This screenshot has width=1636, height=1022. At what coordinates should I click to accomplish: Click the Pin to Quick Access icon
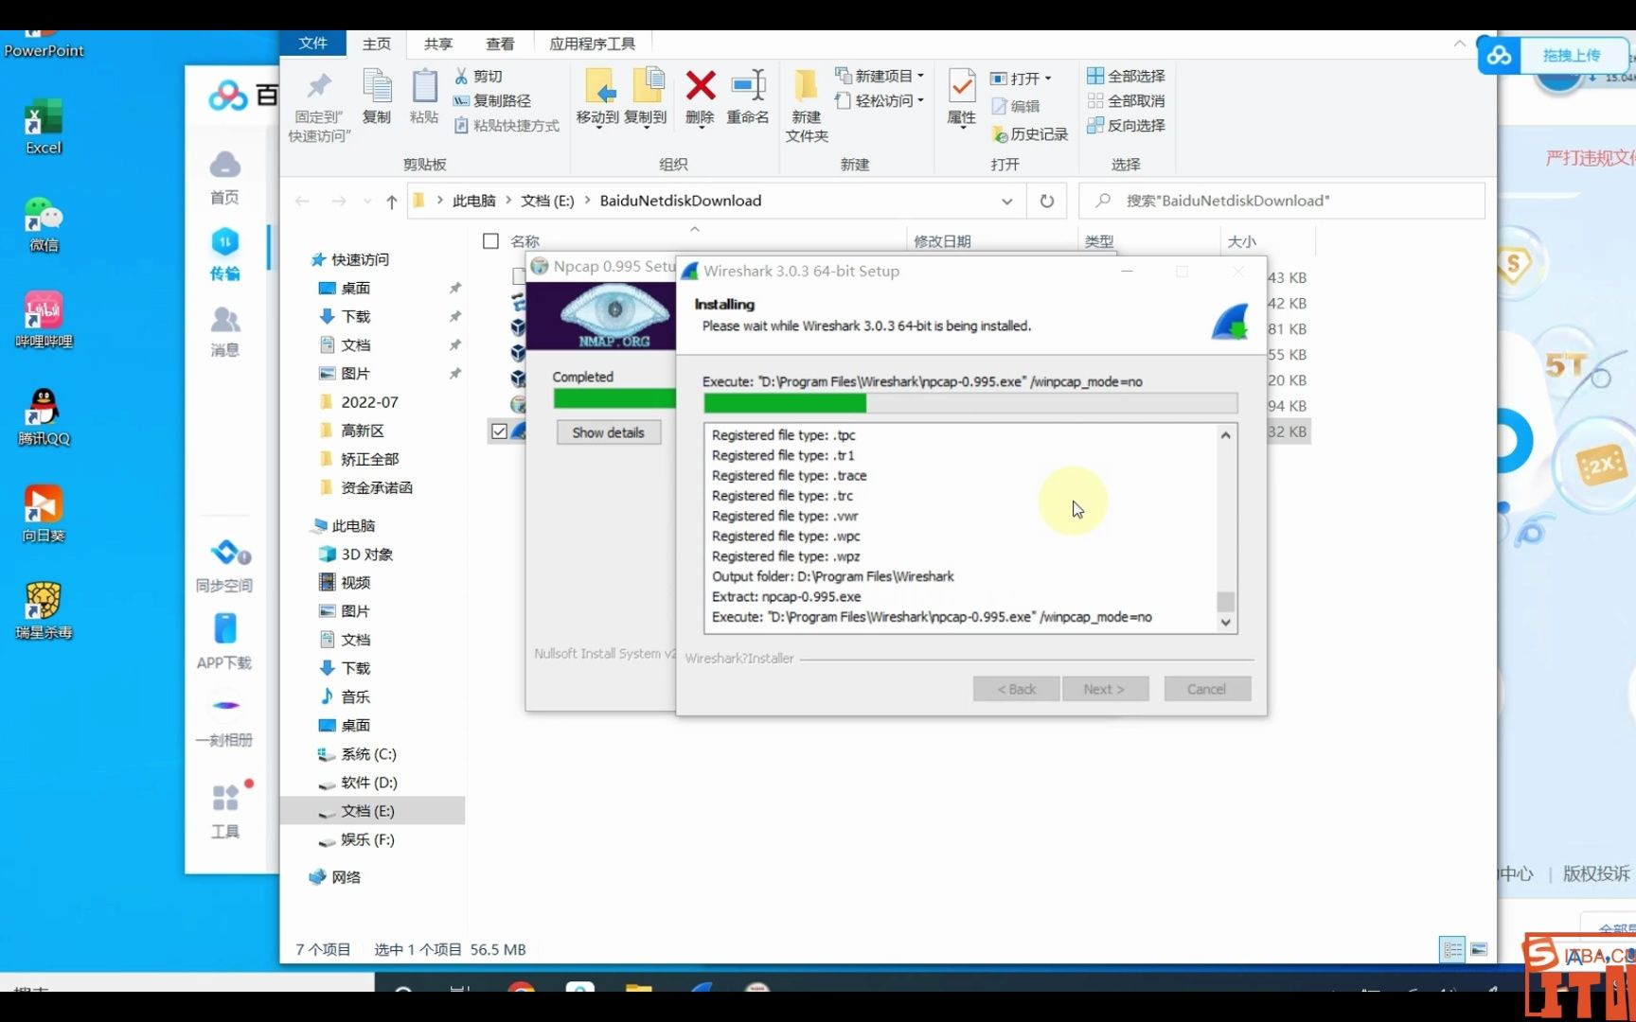(x=319, y=87)
